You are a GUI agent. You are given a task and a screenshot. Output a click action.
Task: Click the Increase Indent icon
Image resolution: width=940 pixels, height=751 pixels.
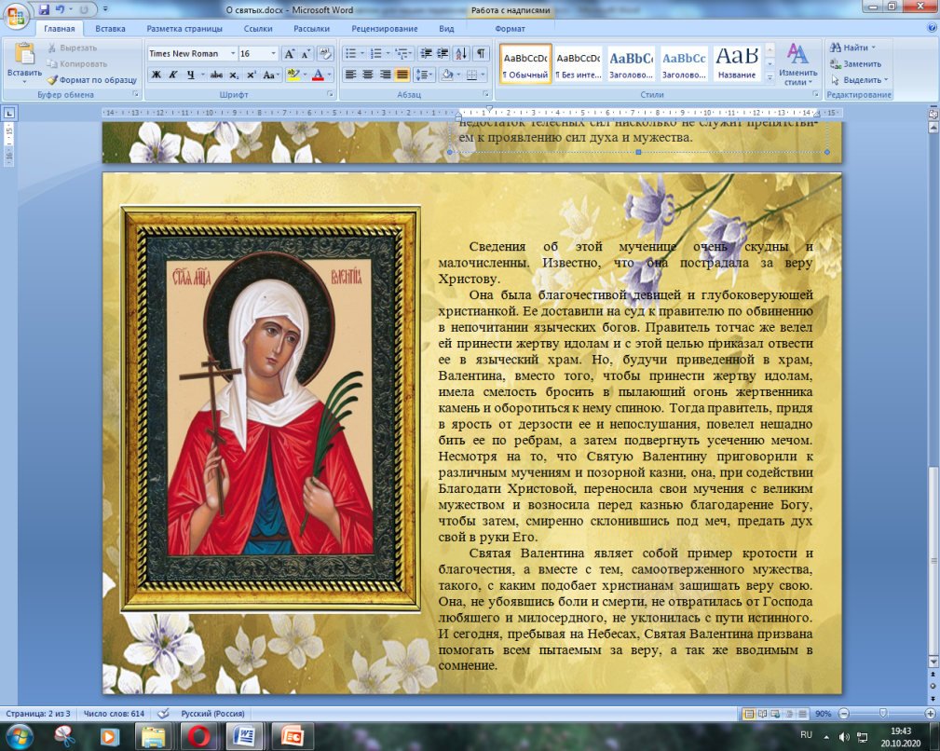point(443,54)
